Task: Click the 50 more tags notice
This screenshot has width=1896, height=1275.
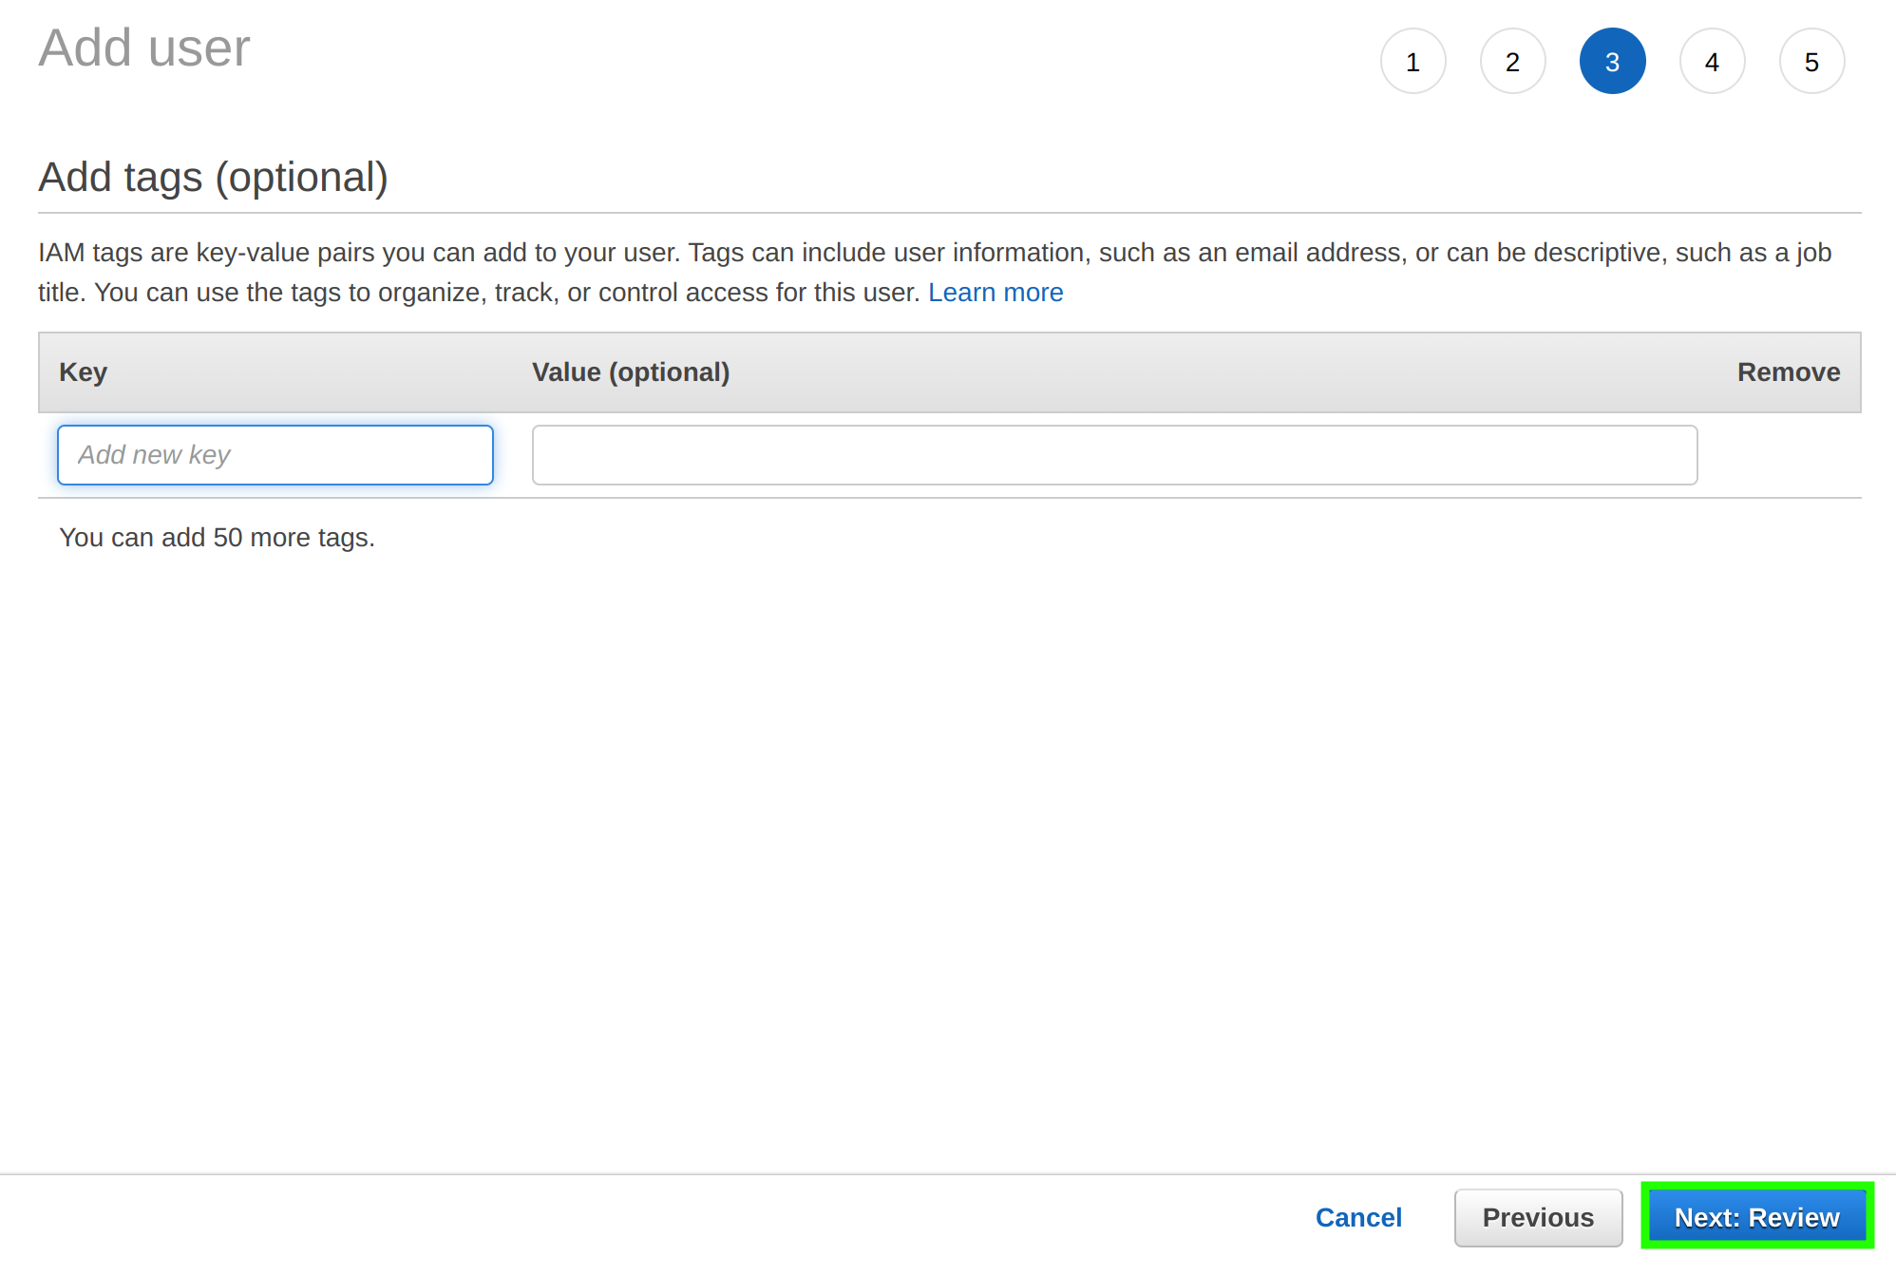Action: tap(217, 538)
